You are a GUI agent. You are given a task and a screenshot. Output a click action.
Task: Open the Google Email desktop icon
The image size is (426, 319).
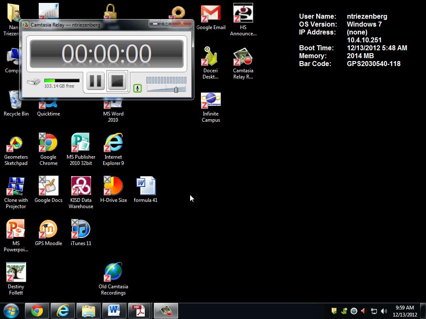(211, 17)
